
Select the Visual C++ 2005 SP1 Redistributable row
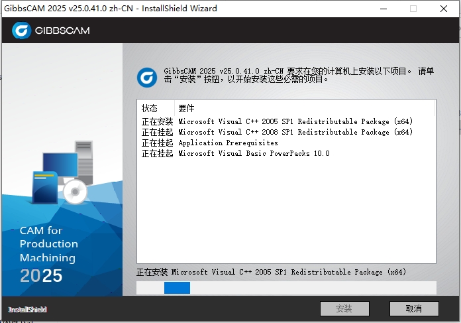278,121
